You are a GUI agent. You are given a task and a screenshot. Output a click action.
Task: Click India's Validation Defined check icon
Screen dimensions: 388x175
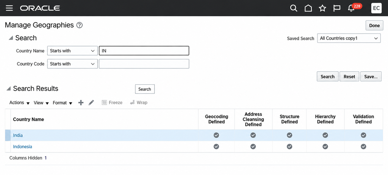click(x=363, y=135)
